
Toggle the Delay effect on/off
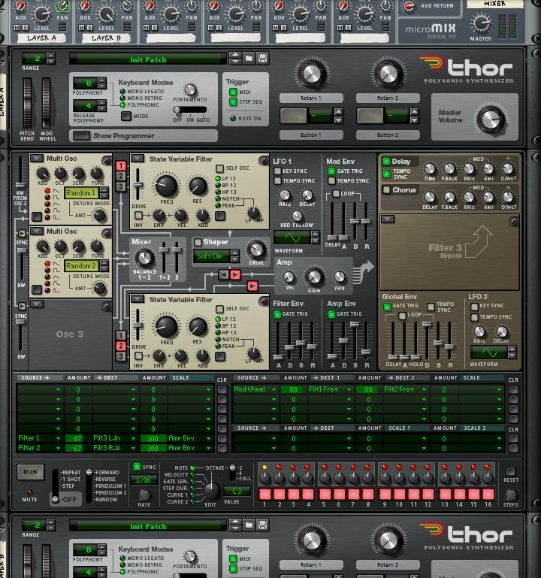click(x=386, y=161)
